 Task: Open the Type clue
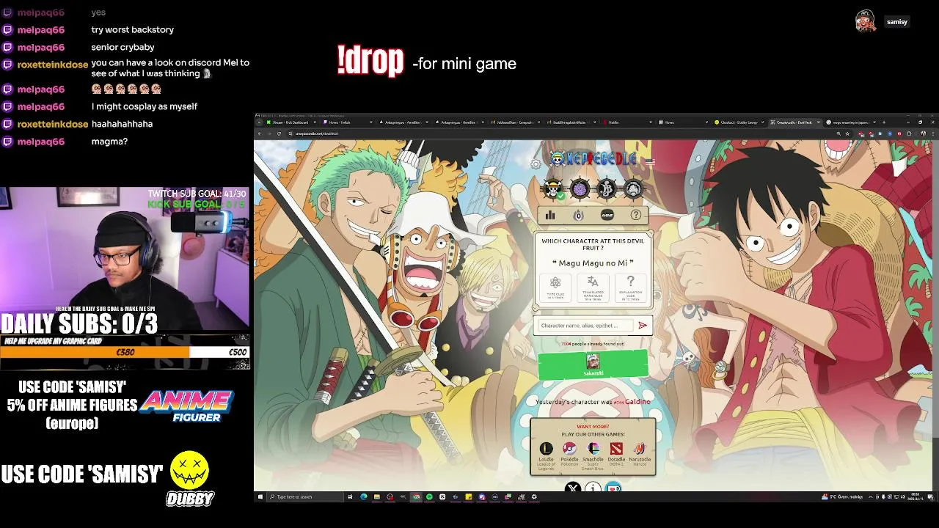[555, 288]
